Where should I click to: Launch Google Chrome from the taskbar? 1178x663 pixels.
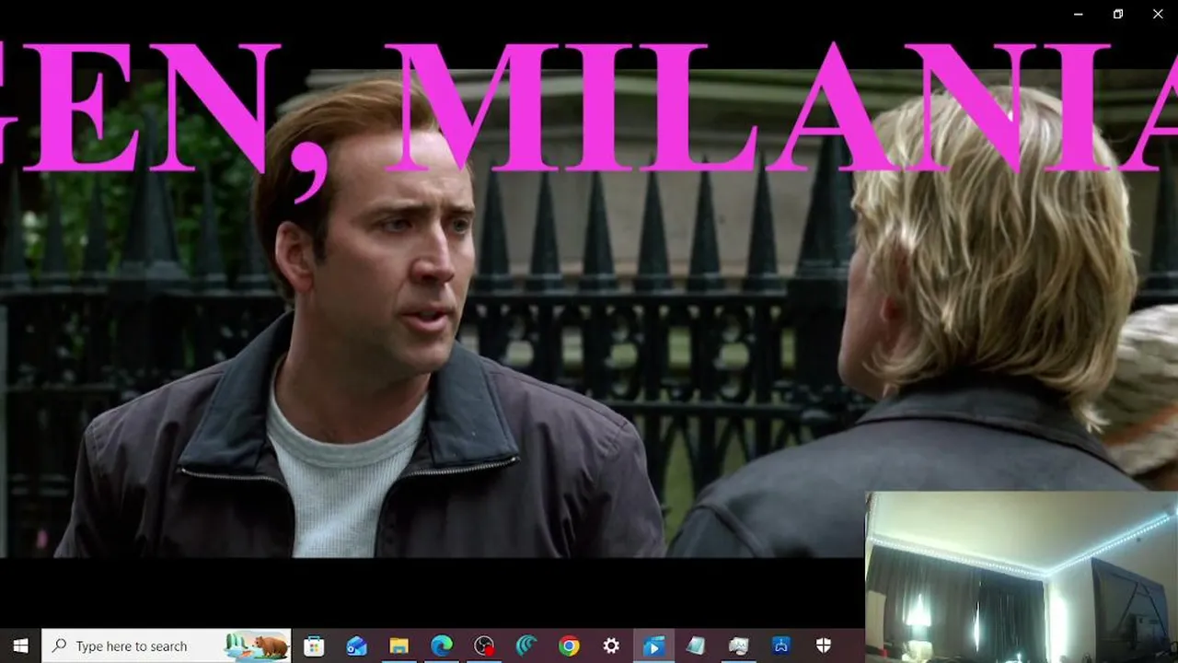[569, 646]
